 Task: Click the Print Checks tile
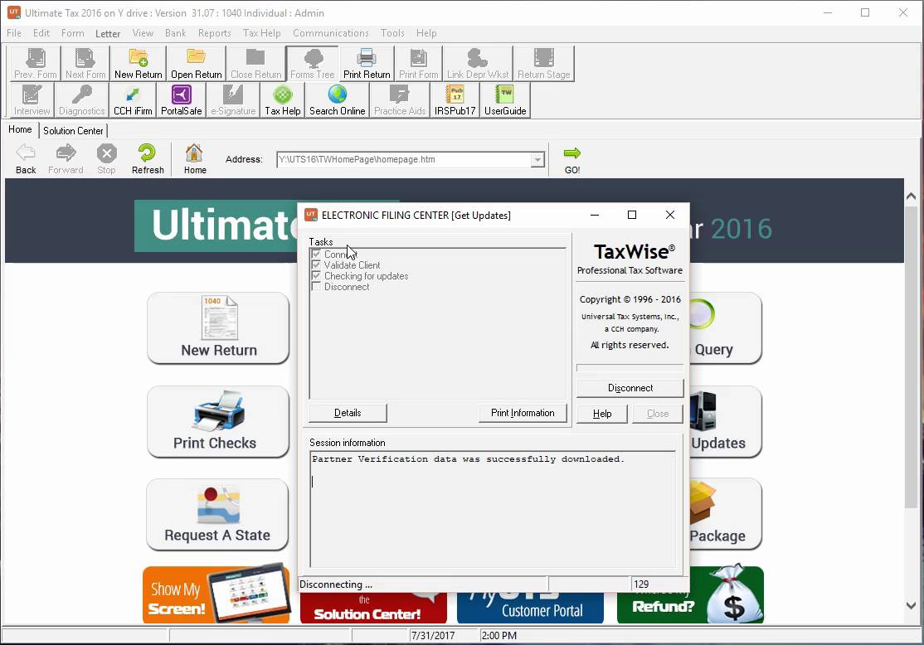coord(218,422)
